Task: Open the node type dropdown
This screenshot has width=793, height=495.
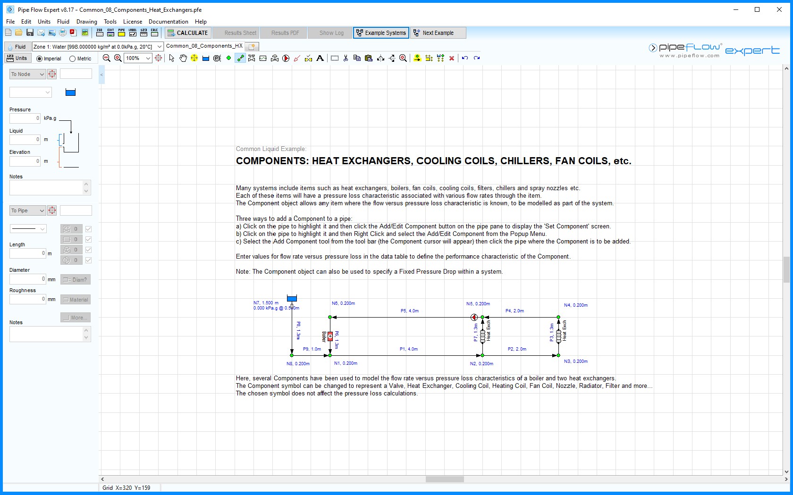Action: click(x=30, y=92)
